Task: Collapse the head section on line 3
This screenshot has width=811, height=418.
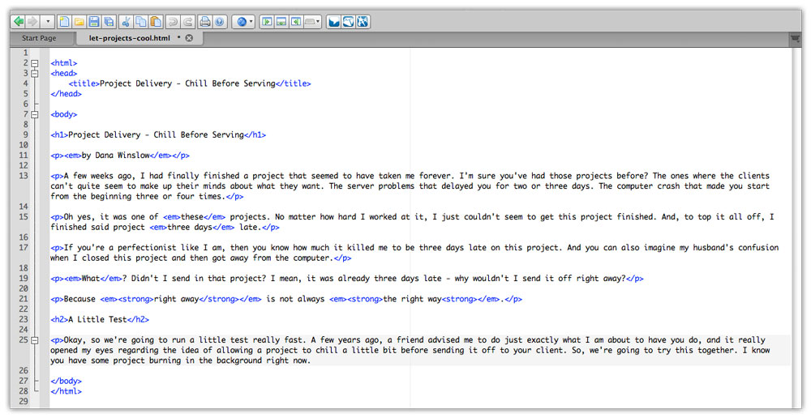Action: pos(34,73)
